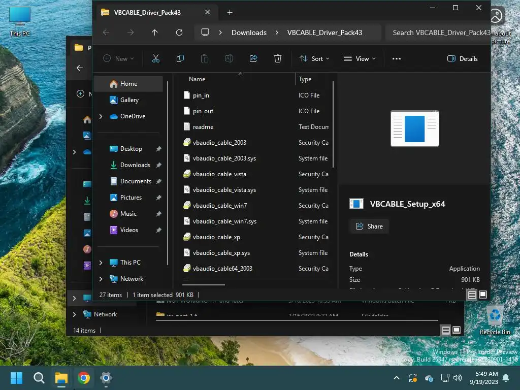
Task: Click Share button in details pane
Action: click(x=369, y=226)
